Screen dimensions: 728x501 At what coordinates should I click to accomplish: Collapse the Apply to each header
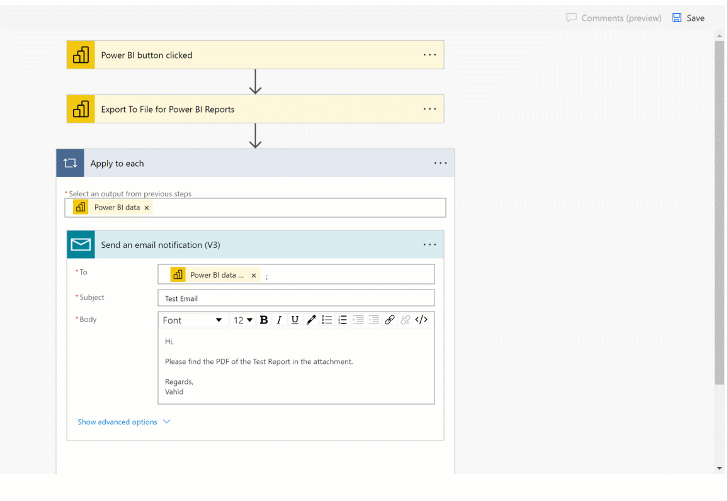click(x=255, y=163)
